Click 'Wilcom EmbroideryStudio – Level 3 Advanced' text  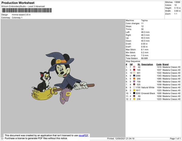click(23, 6)
